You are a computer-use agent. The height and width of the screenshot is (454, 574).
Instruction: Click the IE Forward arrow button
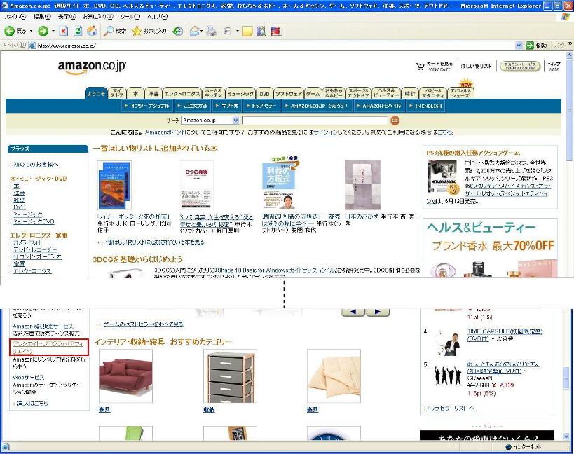[x=43, y=31]
